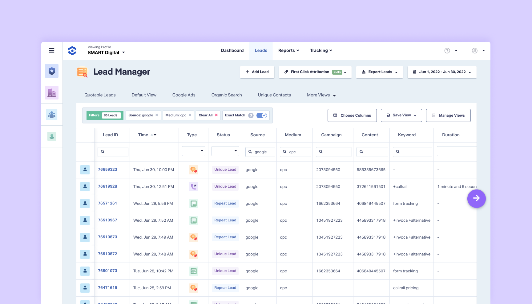532x304 pixels.
Task: Remove the Medium: cpc filter
Action: click(190, 115)
